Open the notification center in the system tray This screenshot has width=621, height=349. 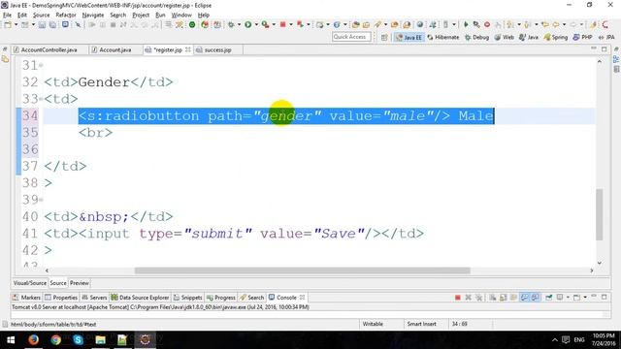click(x=566, y=340)
